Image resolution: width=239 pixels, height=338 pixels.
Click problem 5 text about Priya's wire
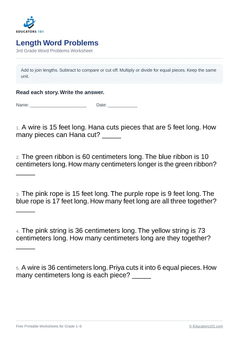click(116, 271)
